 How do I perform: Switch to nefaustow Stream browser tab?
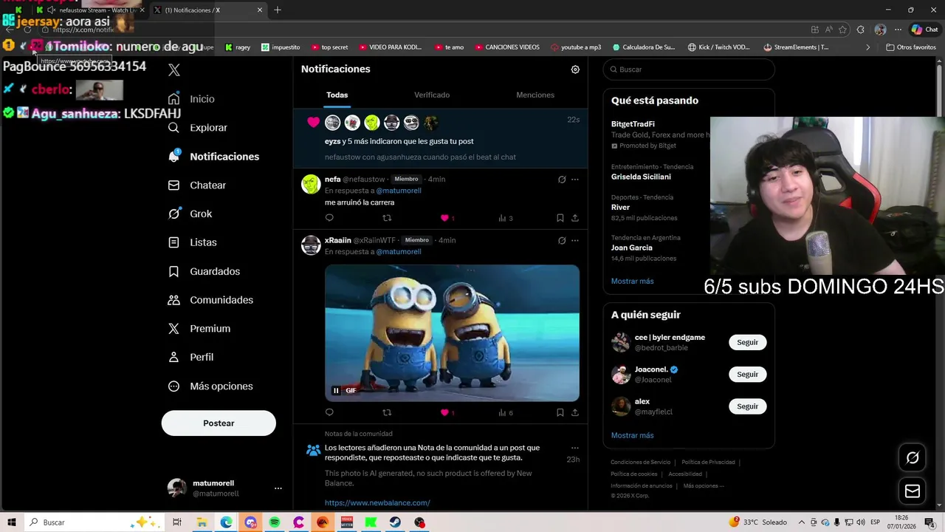(92, 10)
